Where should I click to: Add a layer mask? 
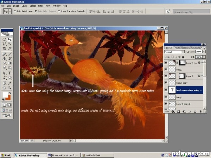[178, 112]
